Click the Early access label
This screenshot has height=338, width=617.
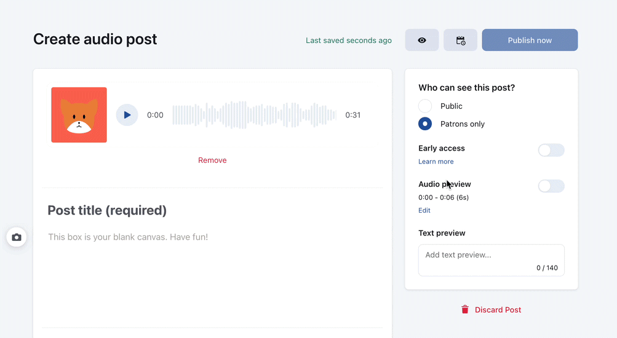442,148
